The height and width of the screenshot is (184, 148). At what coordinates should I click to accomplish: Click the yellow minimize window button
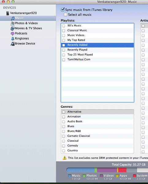[x=8, y=2]
